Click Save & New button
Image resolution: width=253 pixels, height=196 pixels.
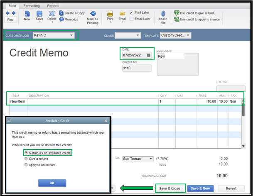click(200, 188)
